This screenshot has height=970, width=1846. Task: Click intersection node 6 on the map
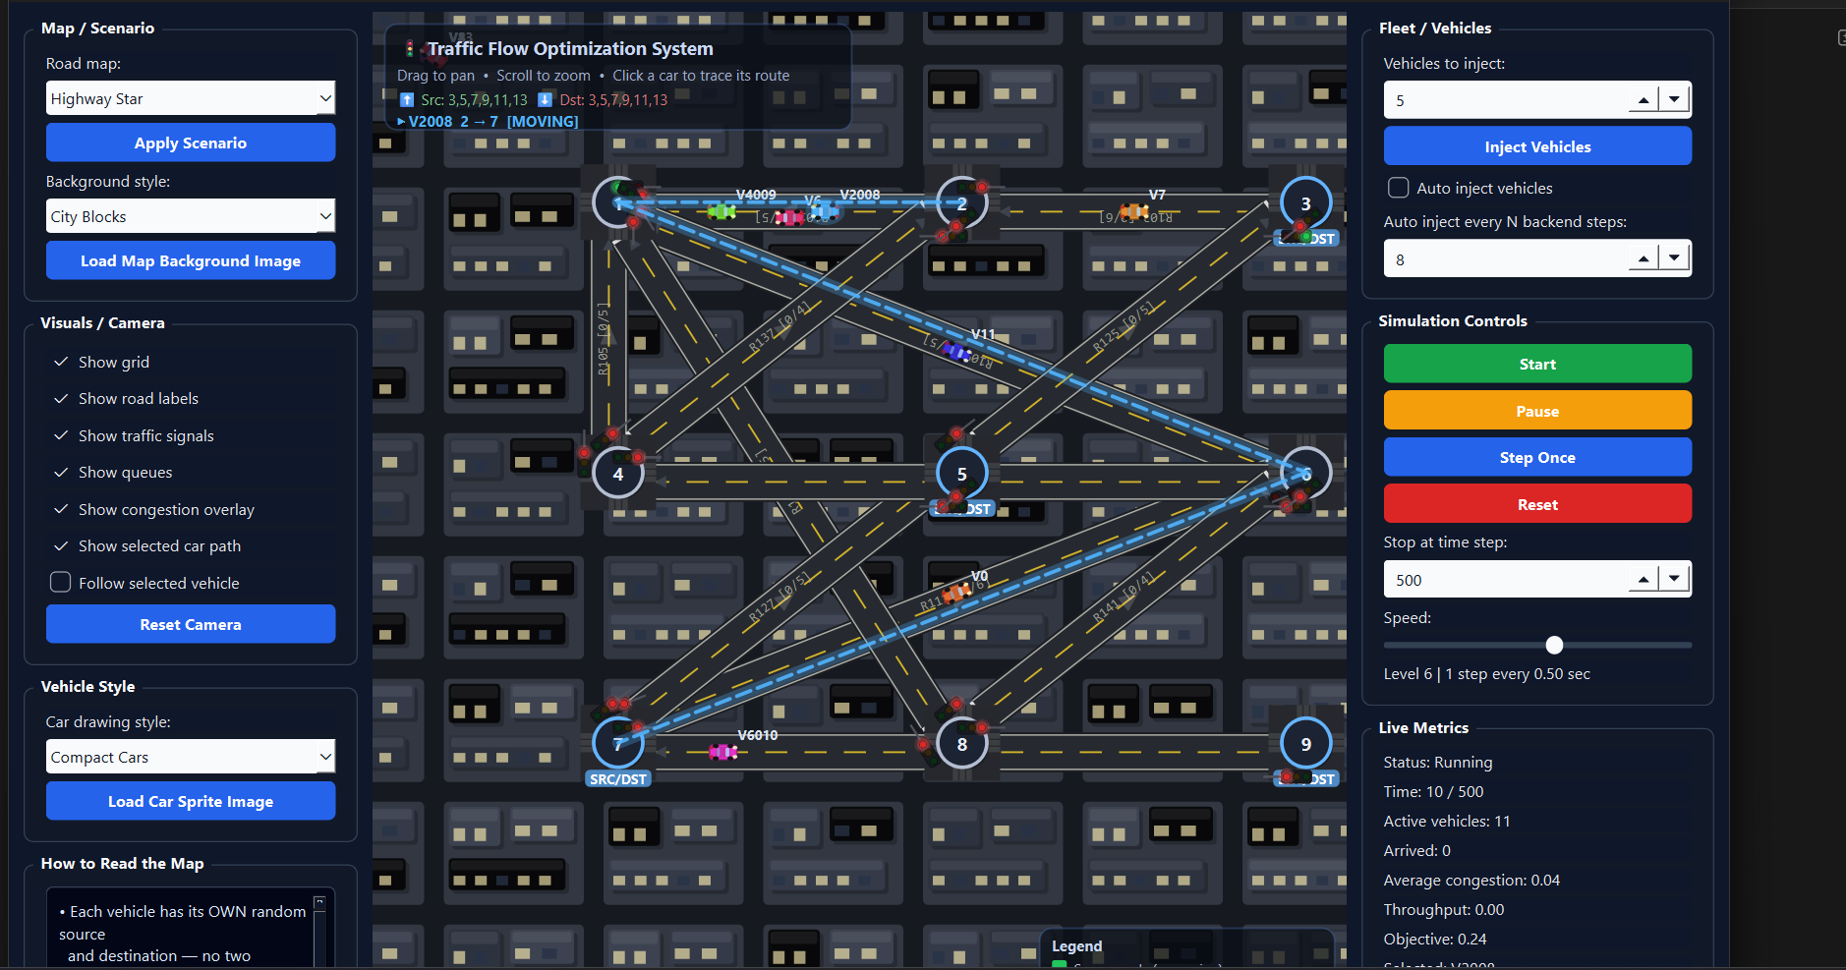(x=1306, y=474)
